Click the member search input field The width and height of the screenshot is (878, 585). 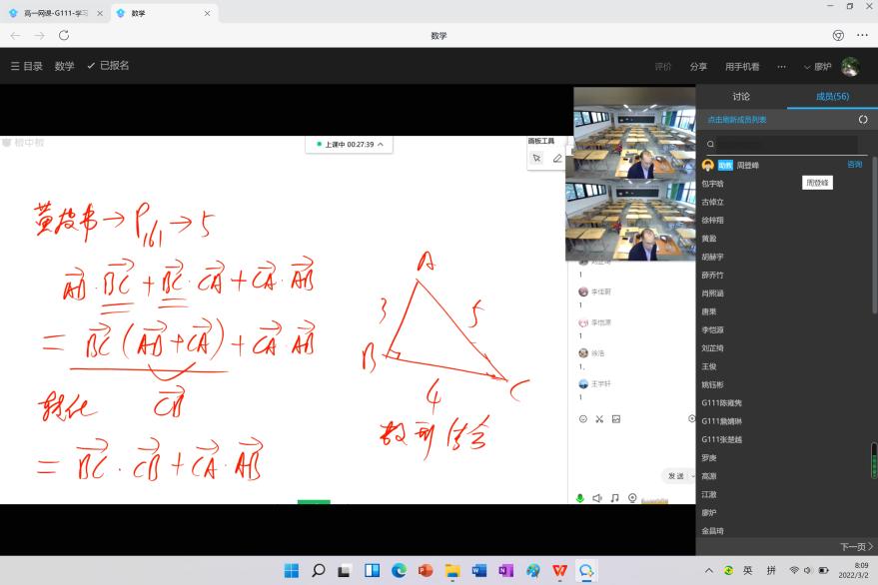(x=784, y=144)
